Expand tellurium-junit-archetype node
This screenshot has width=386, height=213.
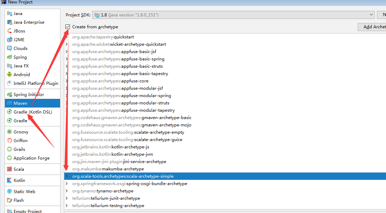pos(66,198)
